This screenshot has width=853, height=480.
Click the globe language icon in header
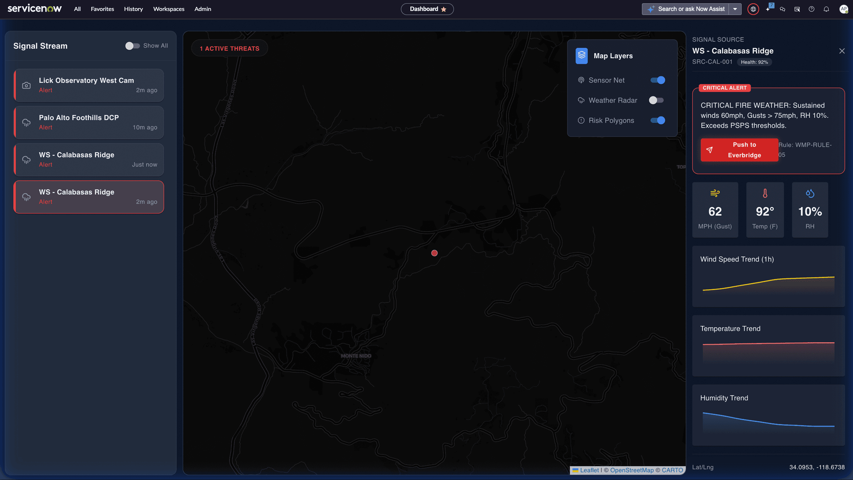(753, 9)
